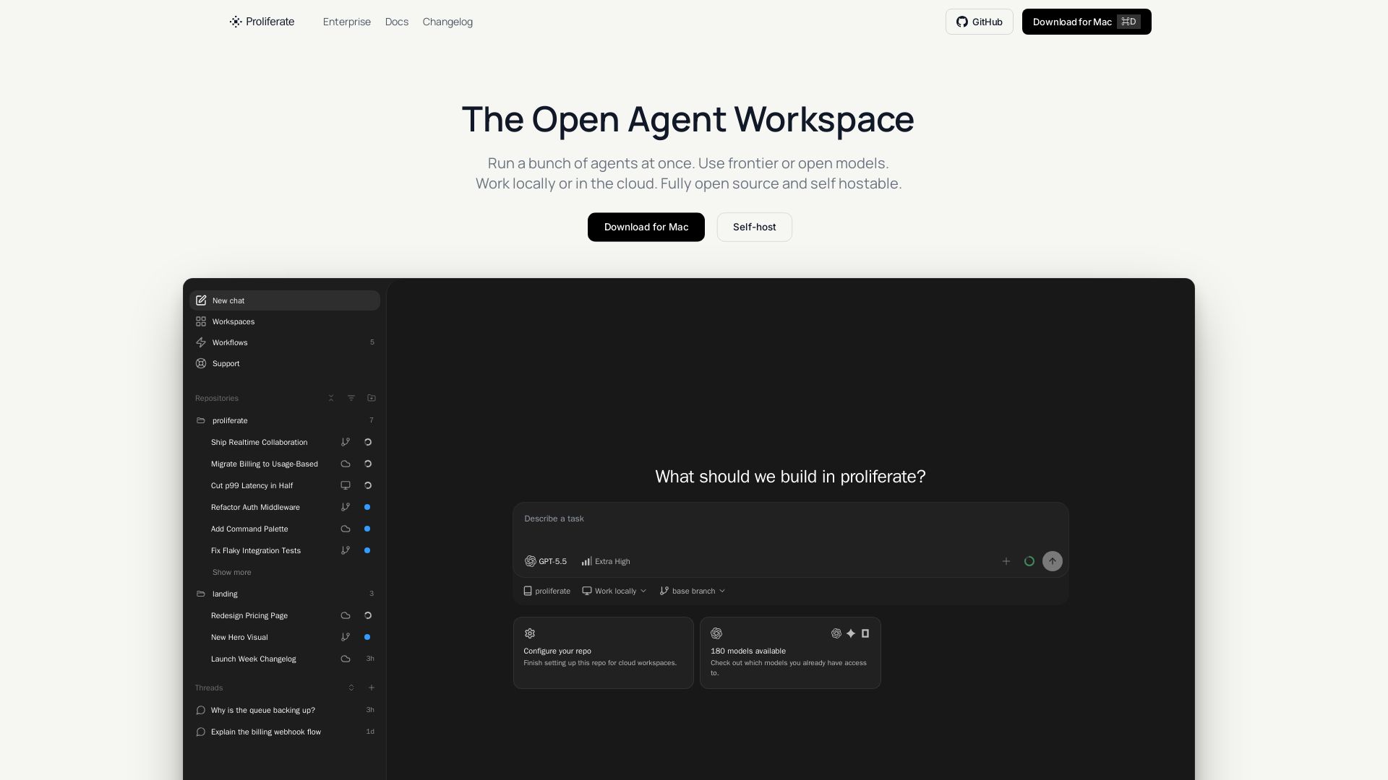Viewport: 1388px width, 780px height.
Task: Click the cloud icon on Launch Week Changelog
Action: 346,659
